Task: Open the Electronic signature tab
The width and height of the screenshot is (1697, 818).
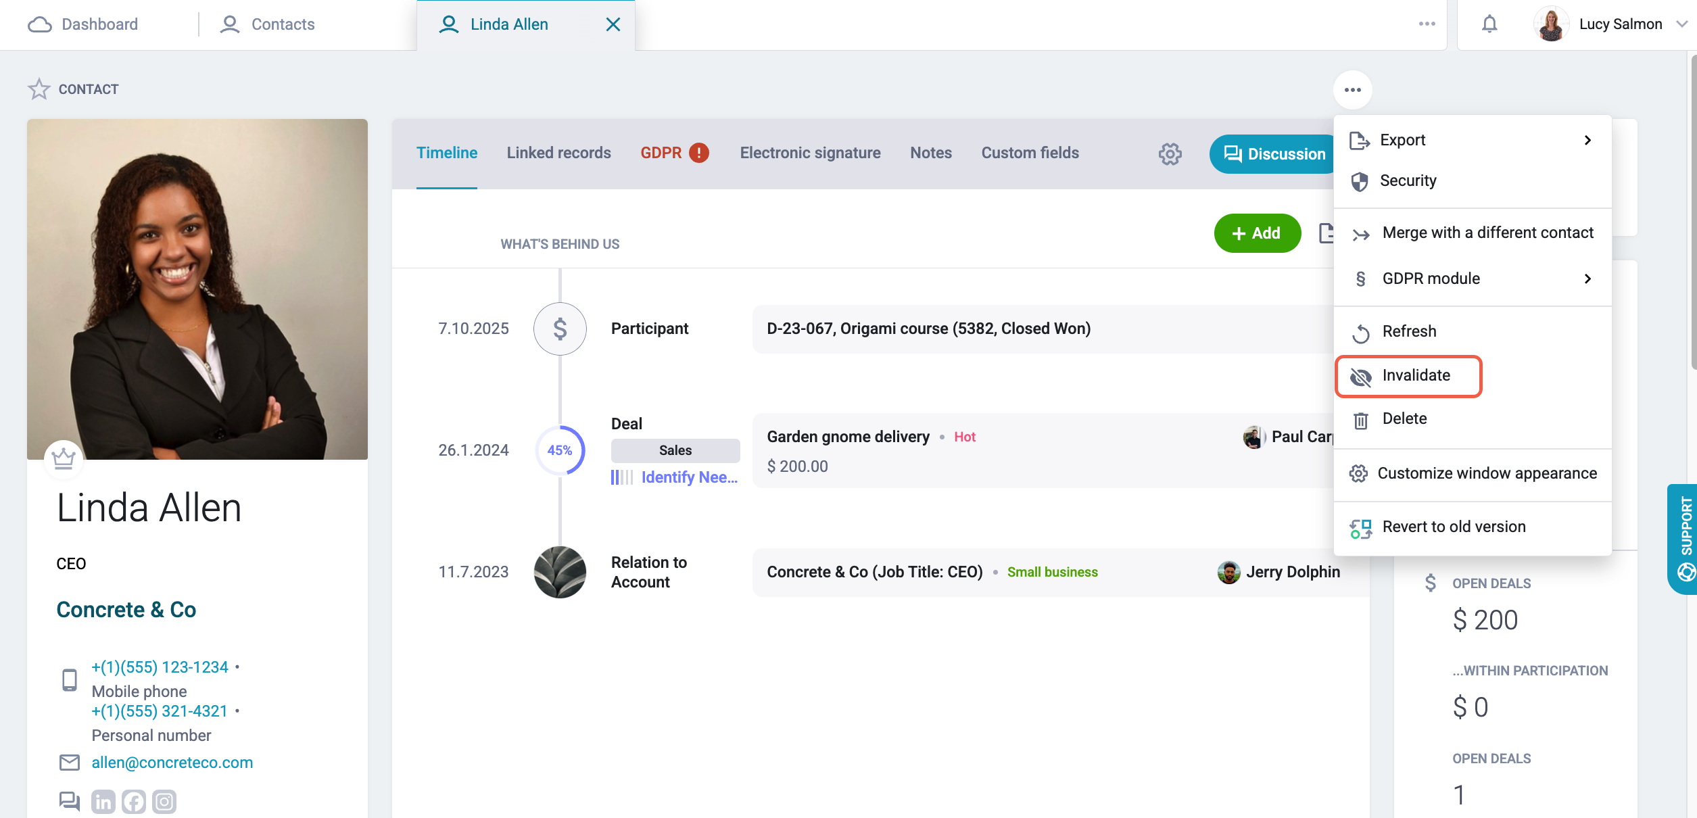Action: [x=810, y=153]
